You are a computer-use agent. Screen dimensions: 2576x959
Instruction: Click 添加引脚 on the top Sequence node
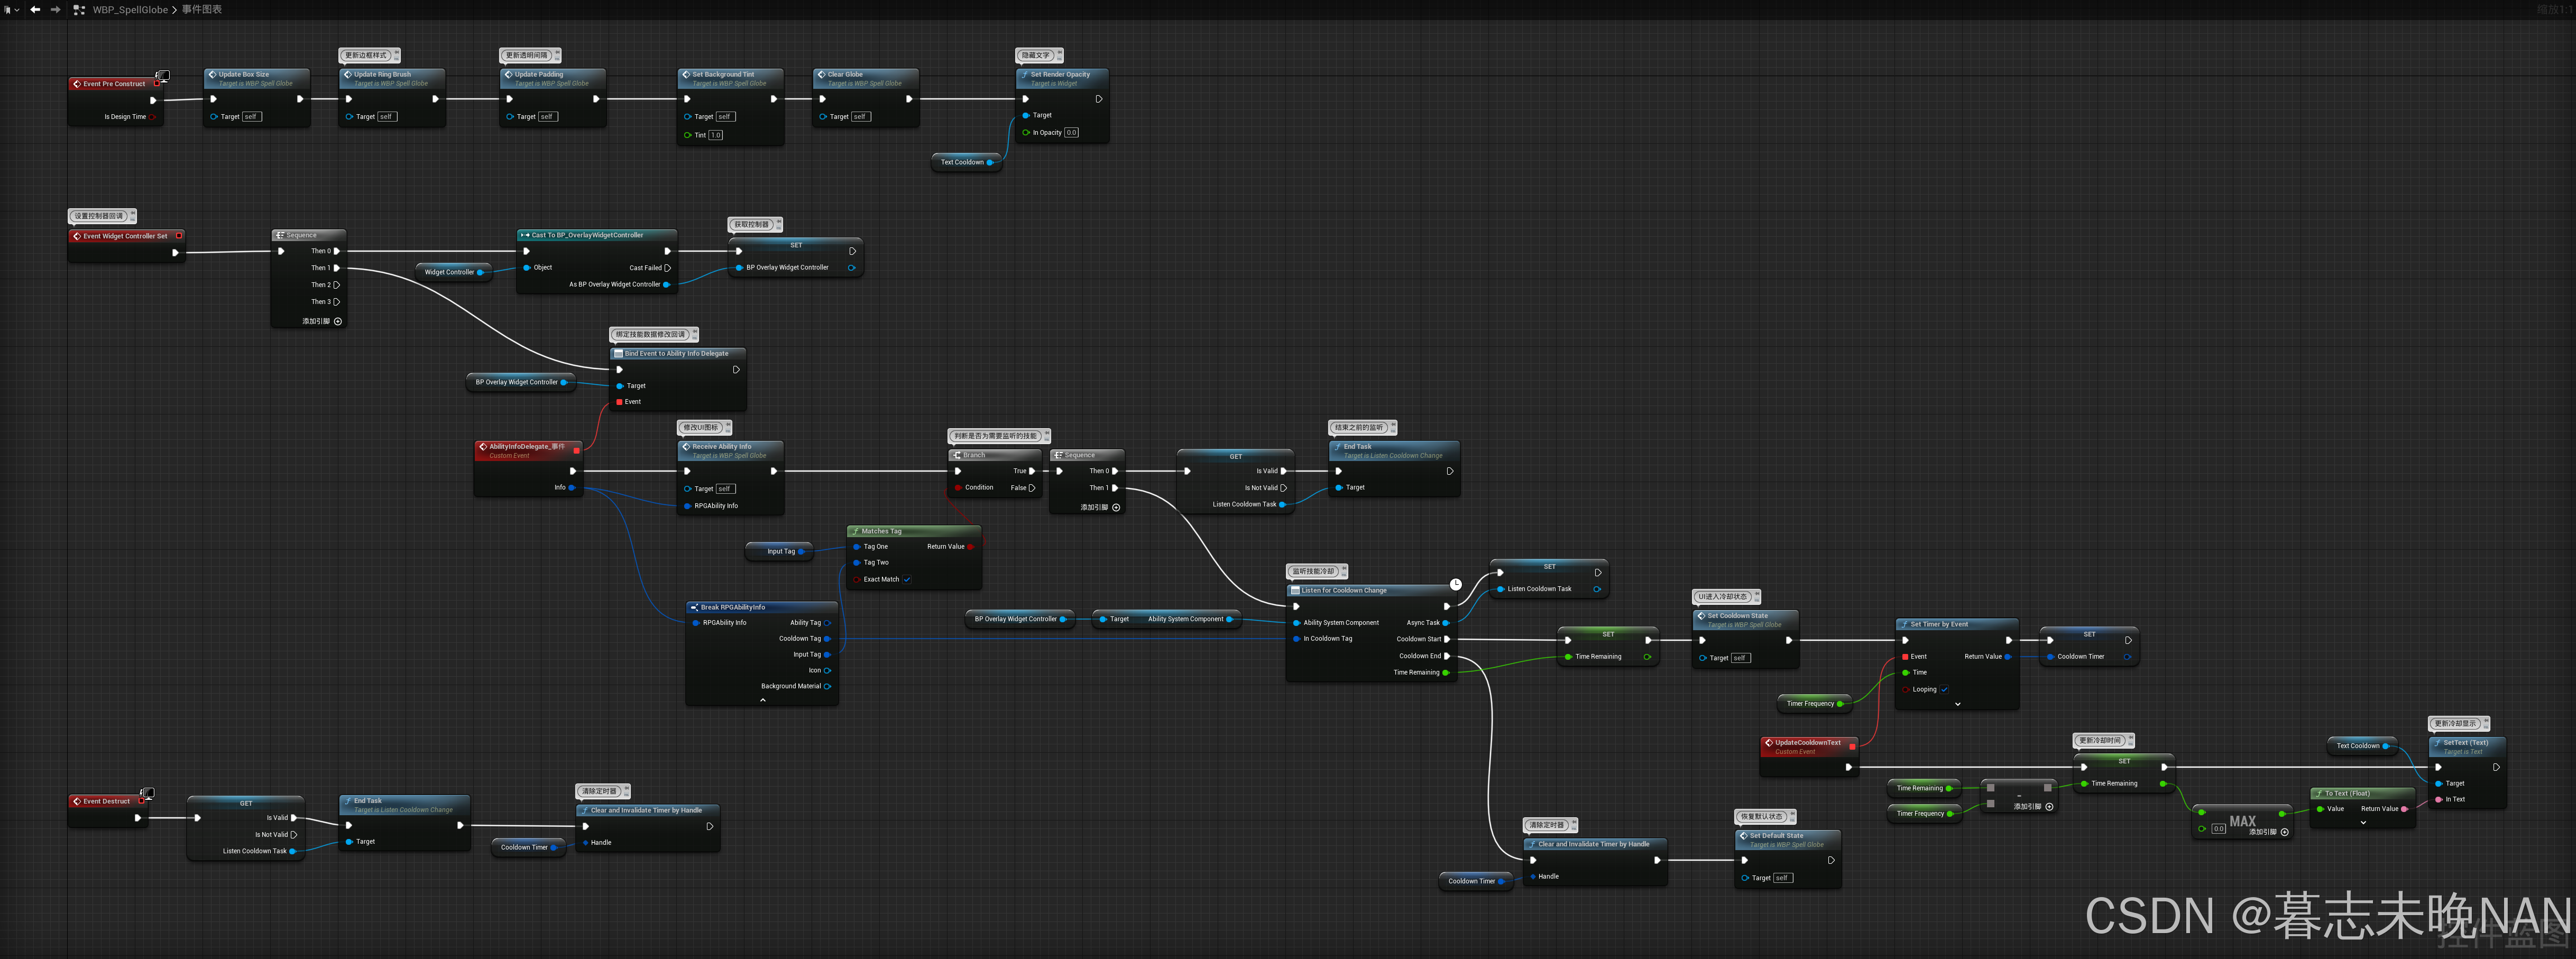pos(322,322)
